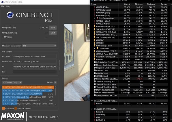The image size is (172, 122).
Task: Click the CPU CCD1 (Tdie) thermometer icon
Action: (x=95, y=13)
